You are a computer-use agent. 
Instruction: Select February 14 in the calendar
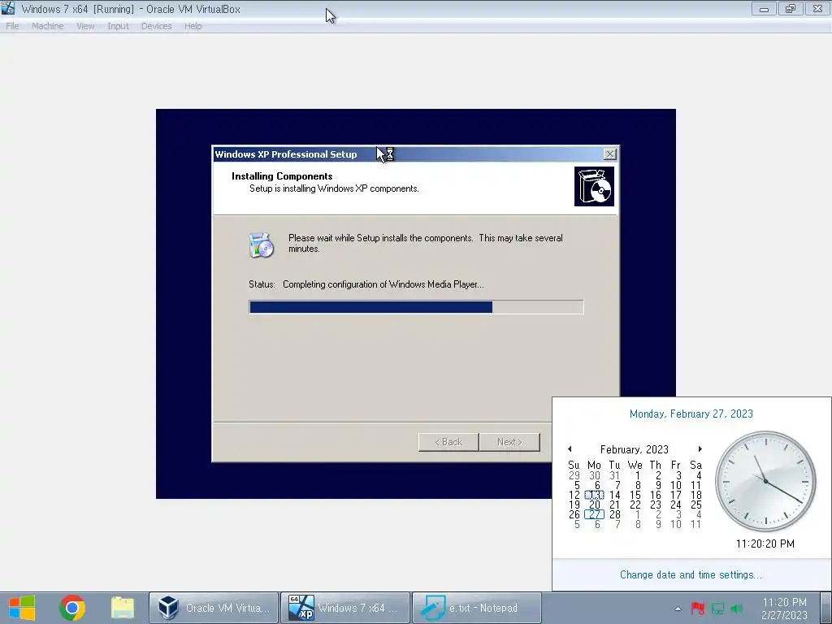(614, 495)
